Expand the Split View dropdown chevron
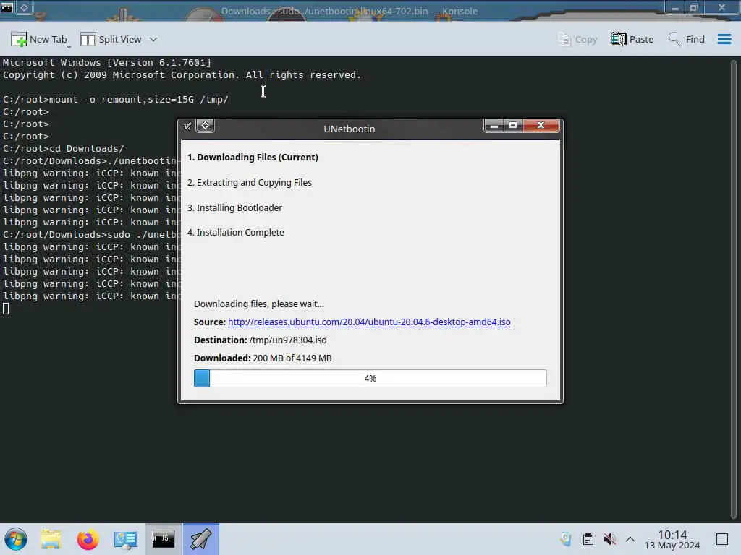This screenshot has width=741, height=555. coord(153,40)
